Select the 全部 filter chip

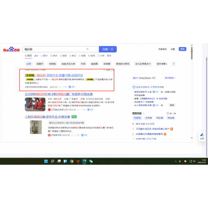click(29, 64)
